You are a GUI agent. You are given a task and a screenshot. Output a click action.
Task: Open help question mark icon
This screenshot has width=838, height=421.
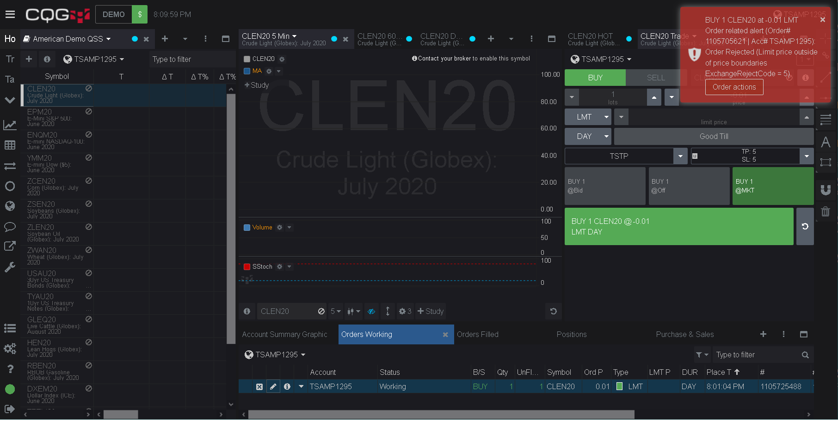tap(10, 369)
